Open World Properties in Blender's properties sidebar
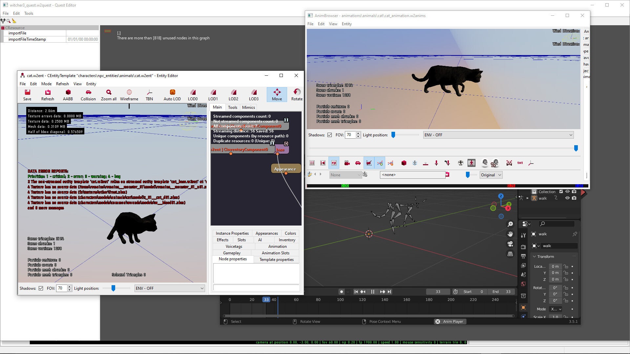 (x=523, y=283)
